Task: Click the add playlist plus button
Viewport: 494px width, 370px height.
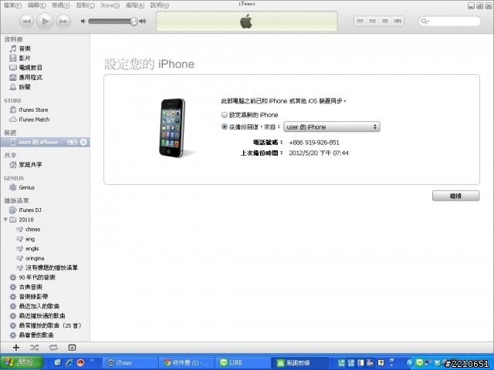Action: click(x=16, y=348)
